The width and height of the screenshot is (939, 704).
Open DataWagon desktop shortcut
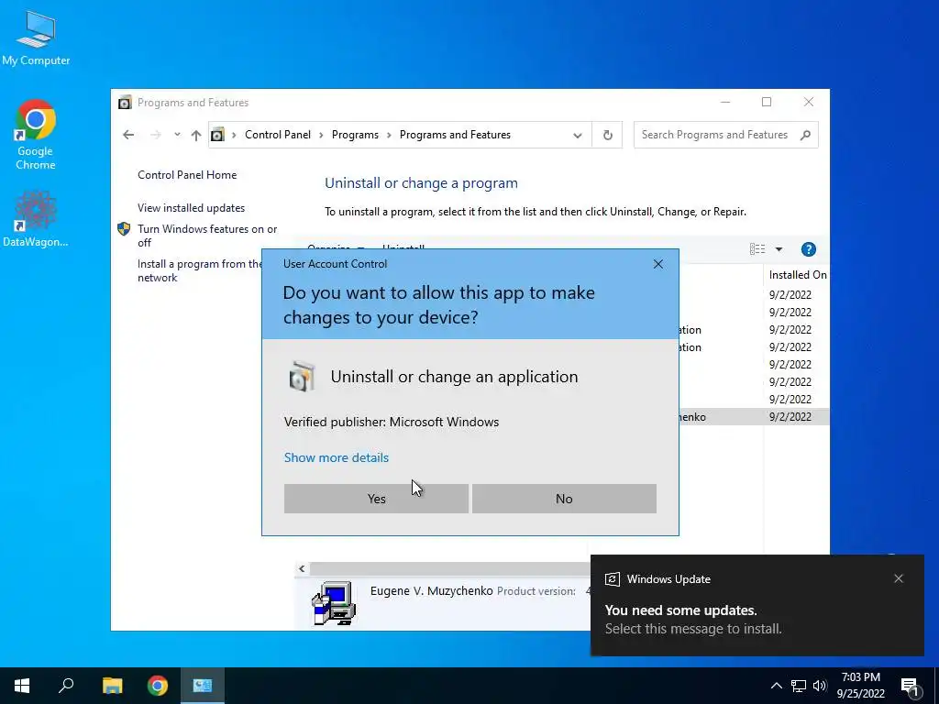point(36,218)
